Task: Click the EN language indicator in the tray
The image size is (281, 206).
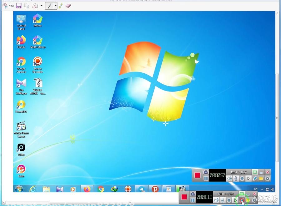Action: coord(256,189)
